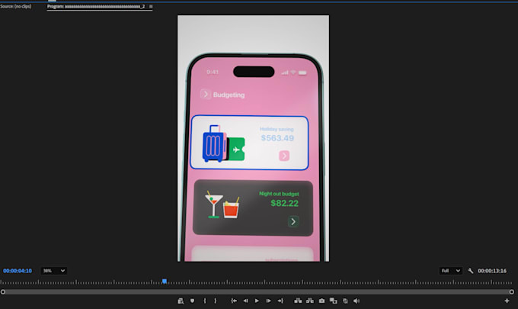Step back one frame
Viewport: 518px width, 309px height.
(x=245, y=301)
